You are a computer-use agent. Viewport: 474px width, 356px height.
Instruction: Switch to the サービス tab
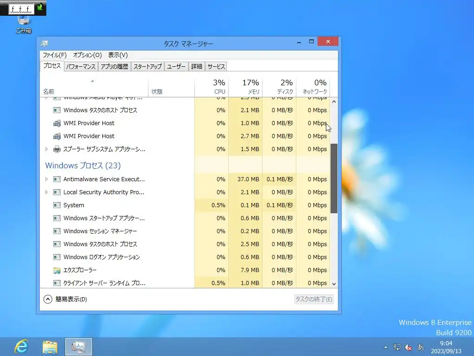(216, 67)
